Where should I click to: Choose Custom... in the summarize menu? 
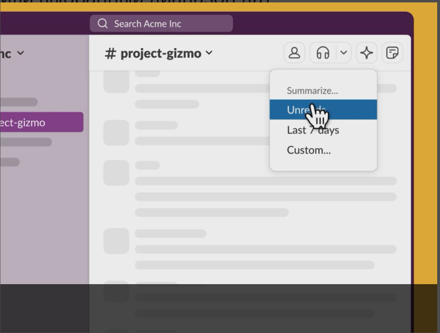[323, 150]
